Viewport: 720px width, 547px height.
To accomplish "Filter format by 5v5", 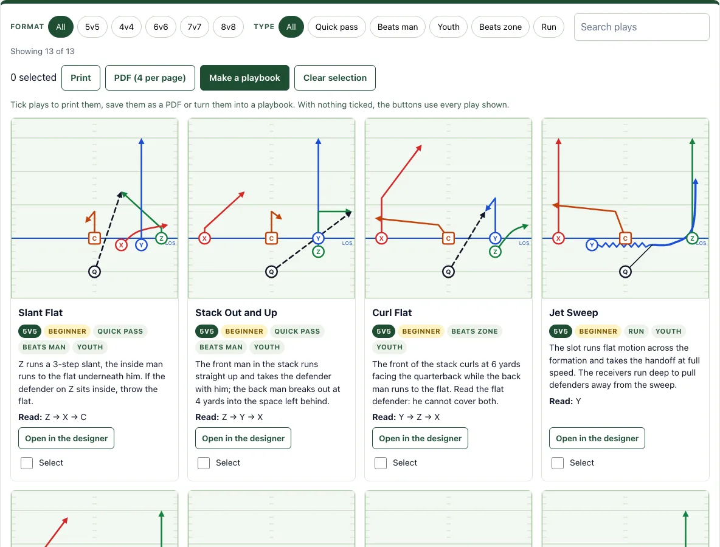I will (x=92, y=27).
